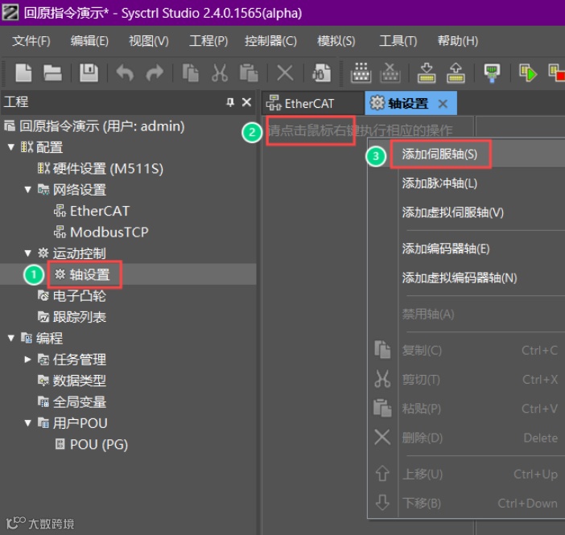Open the 工程(P) menu
565x535 pixels.
[208, 41]
